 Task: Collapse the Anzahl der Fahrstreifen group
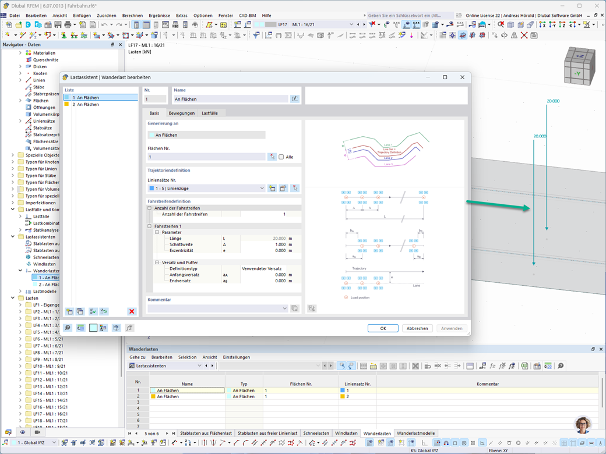[150, 208]
